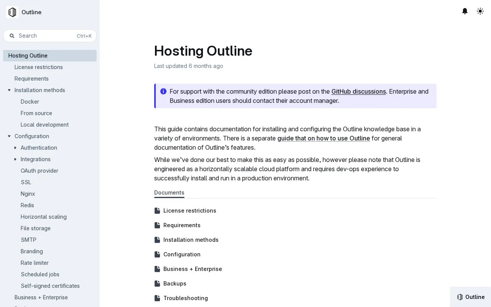Select From source in the sidebar
This screenshot has width=491, height=307.
coord(36,113)
